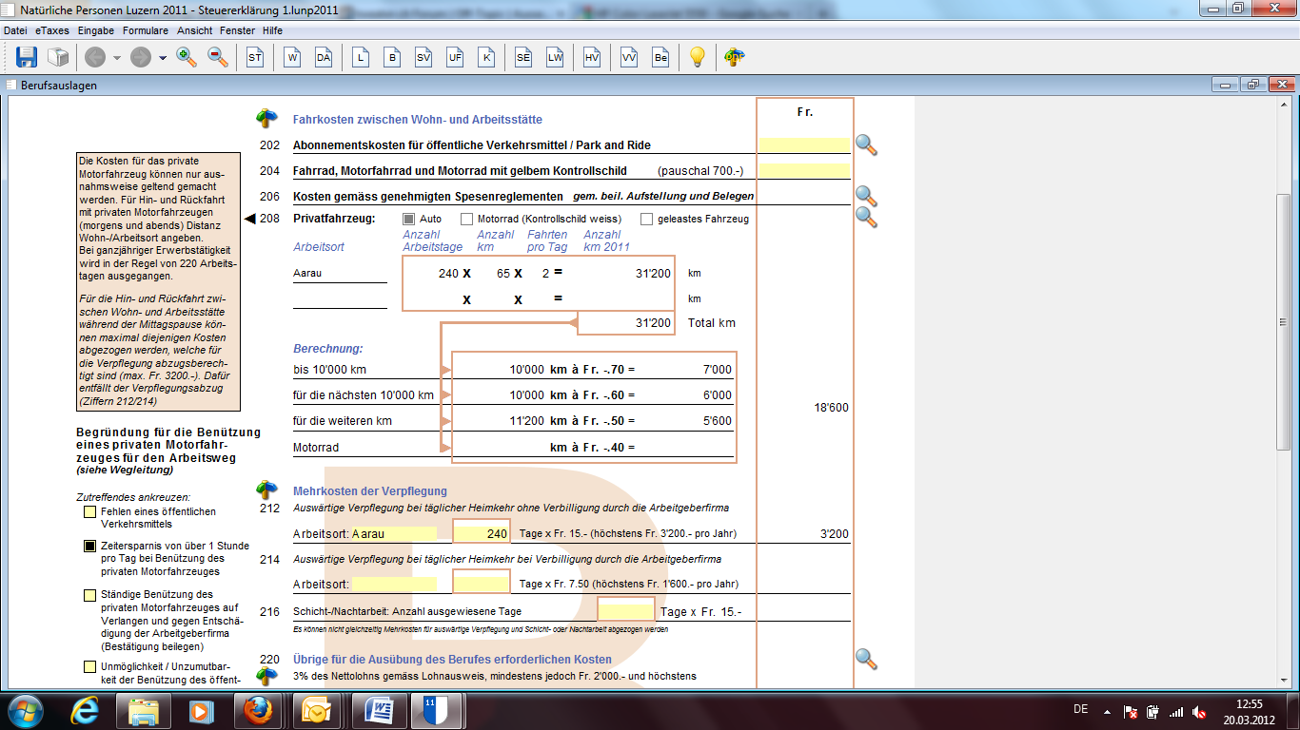Check 'Fehlen eines öffentlichen Verkehrsmittels' box
The height and width of the screenshot is (730, 1300).
click(x=89, y=512)
